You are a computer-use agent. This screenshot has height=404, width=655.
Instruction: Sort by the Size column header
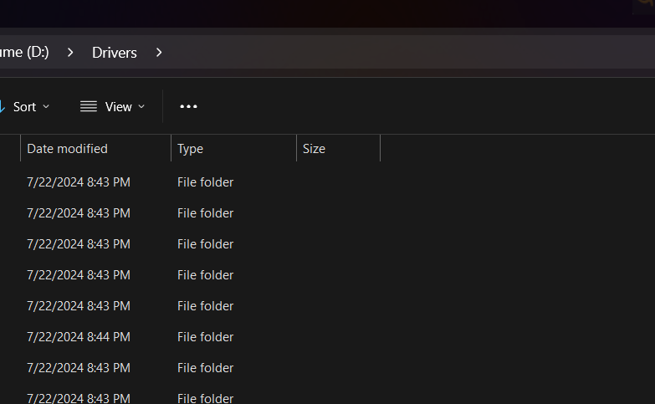pyautogui.click(x=314, y=149)
